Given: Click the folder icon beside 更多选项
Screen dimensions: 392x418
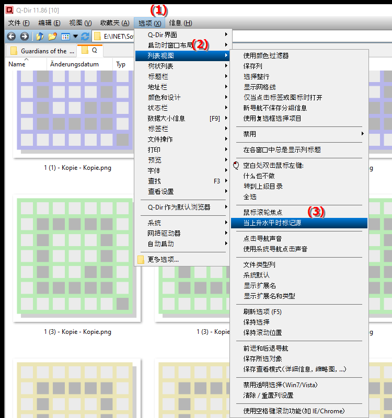Looking at the screenshot, I should coord(141,259).
